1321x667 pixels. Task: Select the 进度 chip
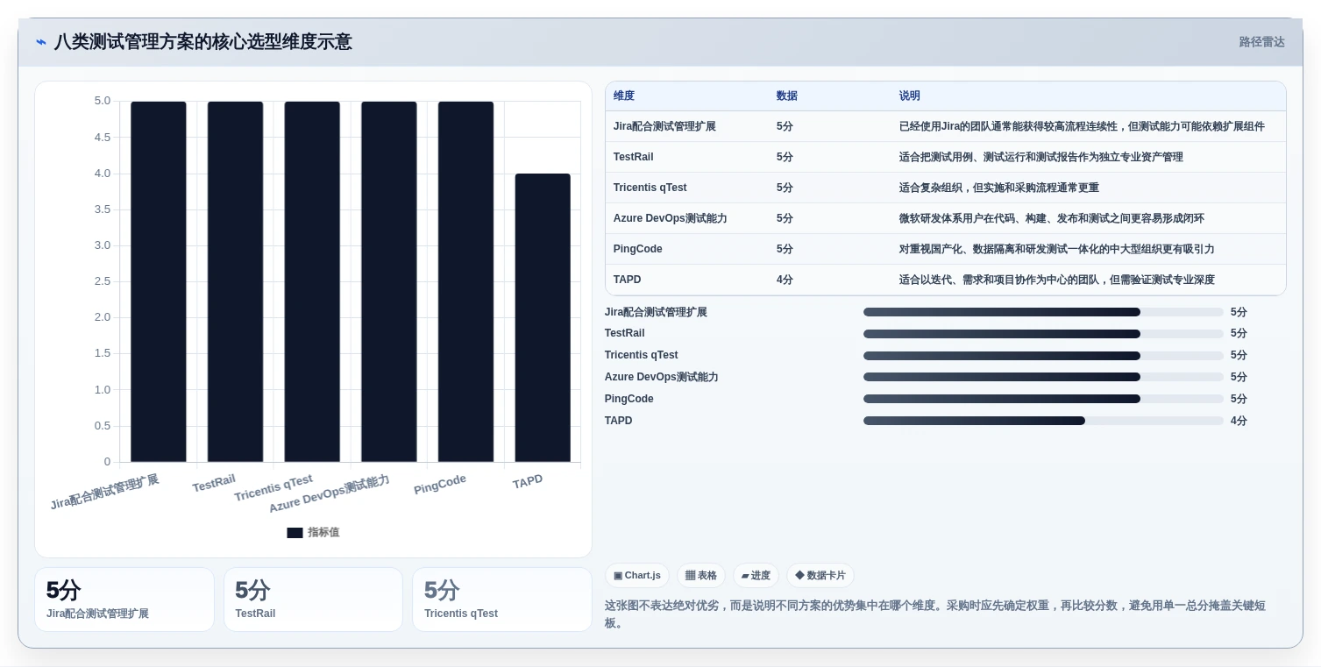coord(756,576)
